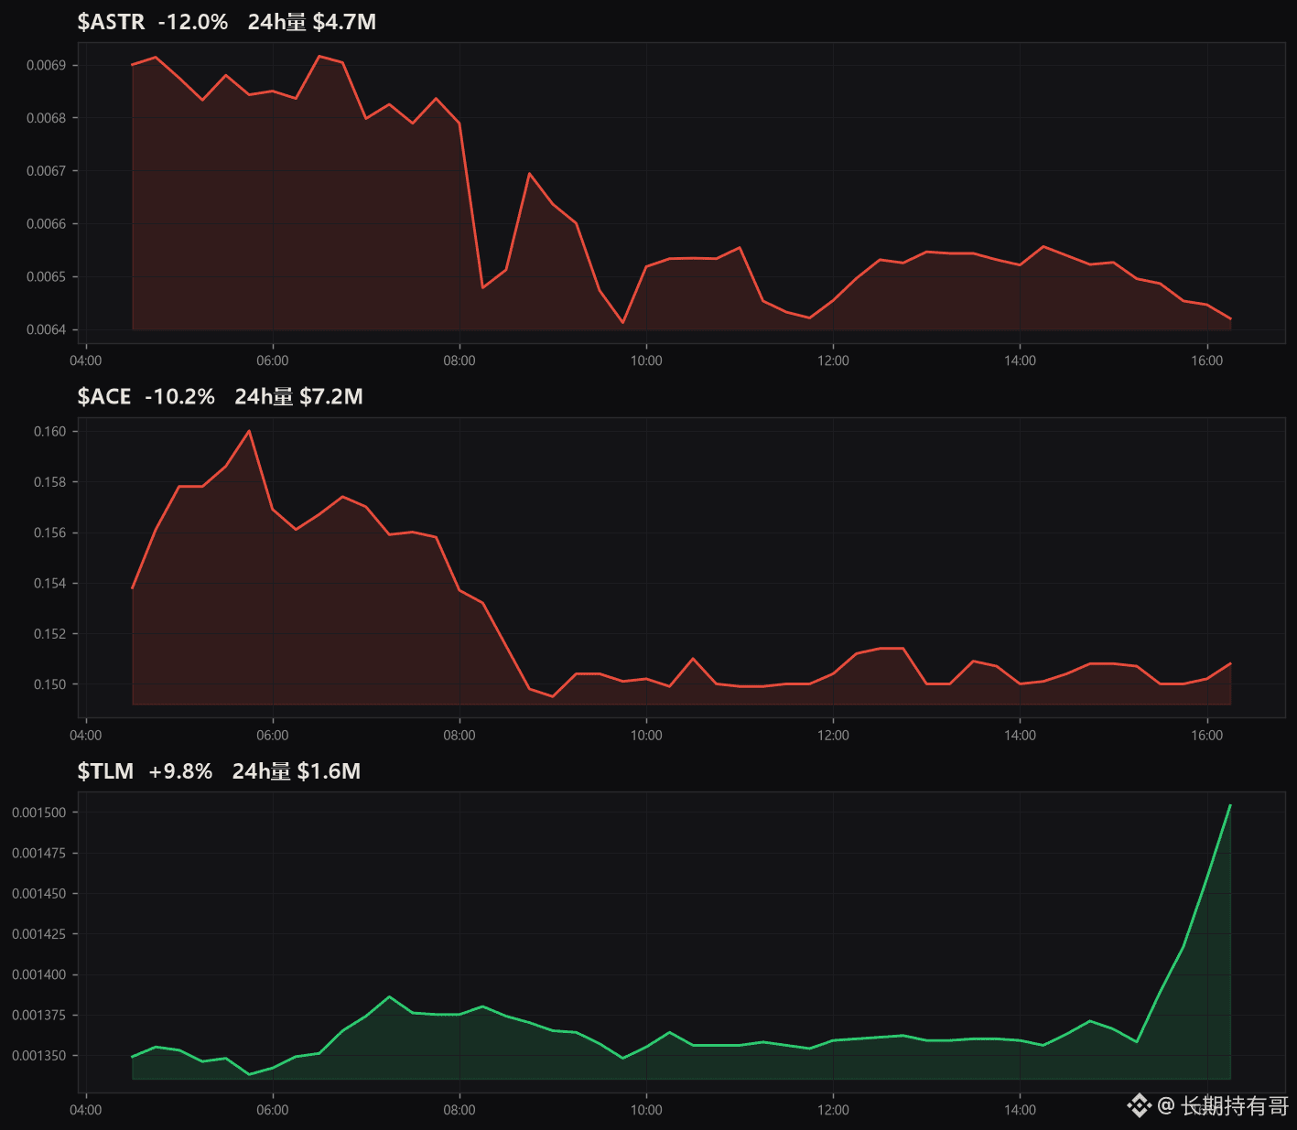The width and height of the screenshot is (1297, 1130).
Task: Click the 08:00 tick on ASTR chart axis
Action: coord(459,361)
